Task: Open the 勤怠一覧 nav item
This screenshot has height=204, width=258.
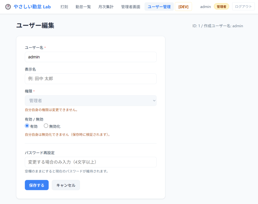Action: 83,7
